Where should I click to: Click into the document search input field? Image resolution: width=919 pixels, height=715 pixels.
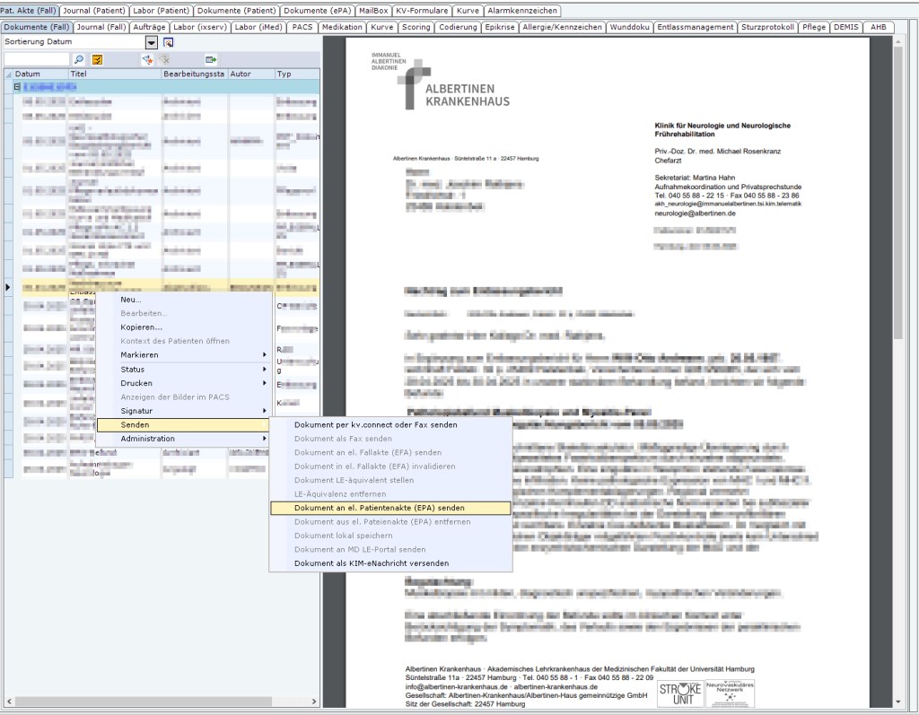(36, 59)
